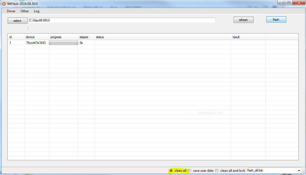Click the MiFlash app icon in title bar

click(x=4, y=4)
